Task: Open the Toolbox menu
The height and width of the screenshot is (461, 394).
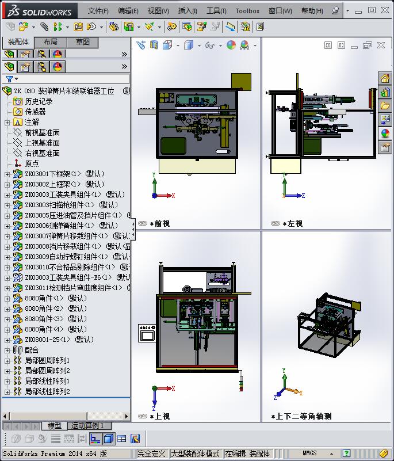Action: pos(247,11)
